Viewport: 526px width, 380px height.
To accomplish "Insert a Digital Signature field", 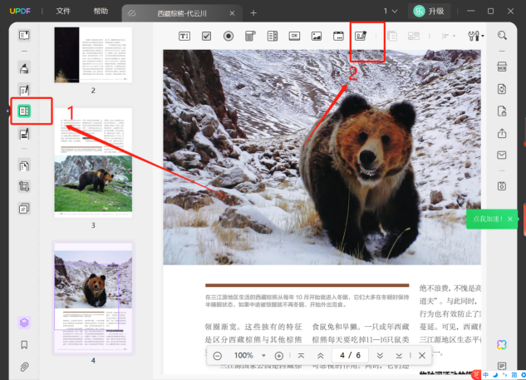I will pyautogui.click(x=361, y=36).
